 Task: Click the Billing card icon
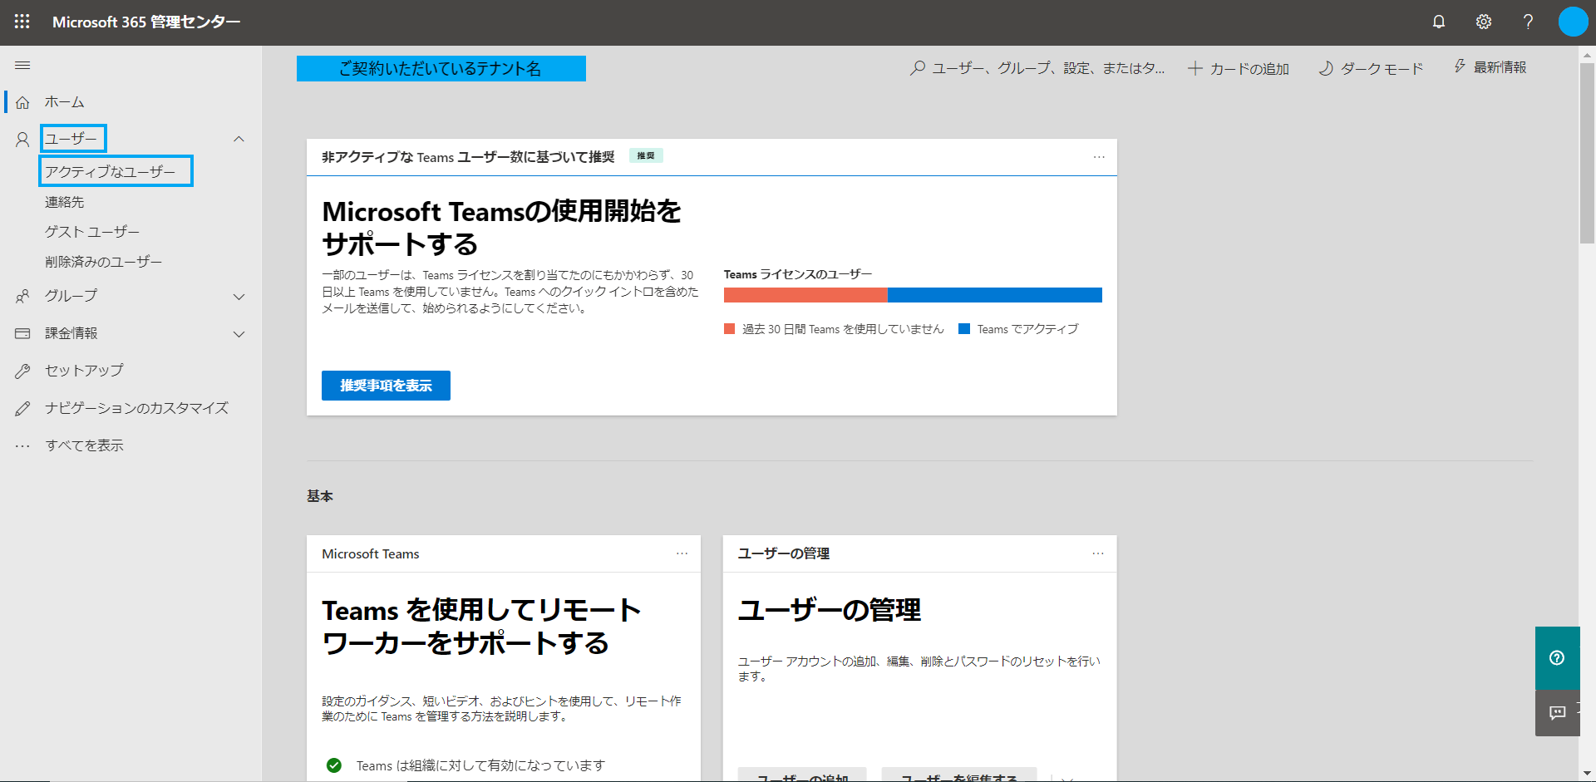tap(22, 333)
